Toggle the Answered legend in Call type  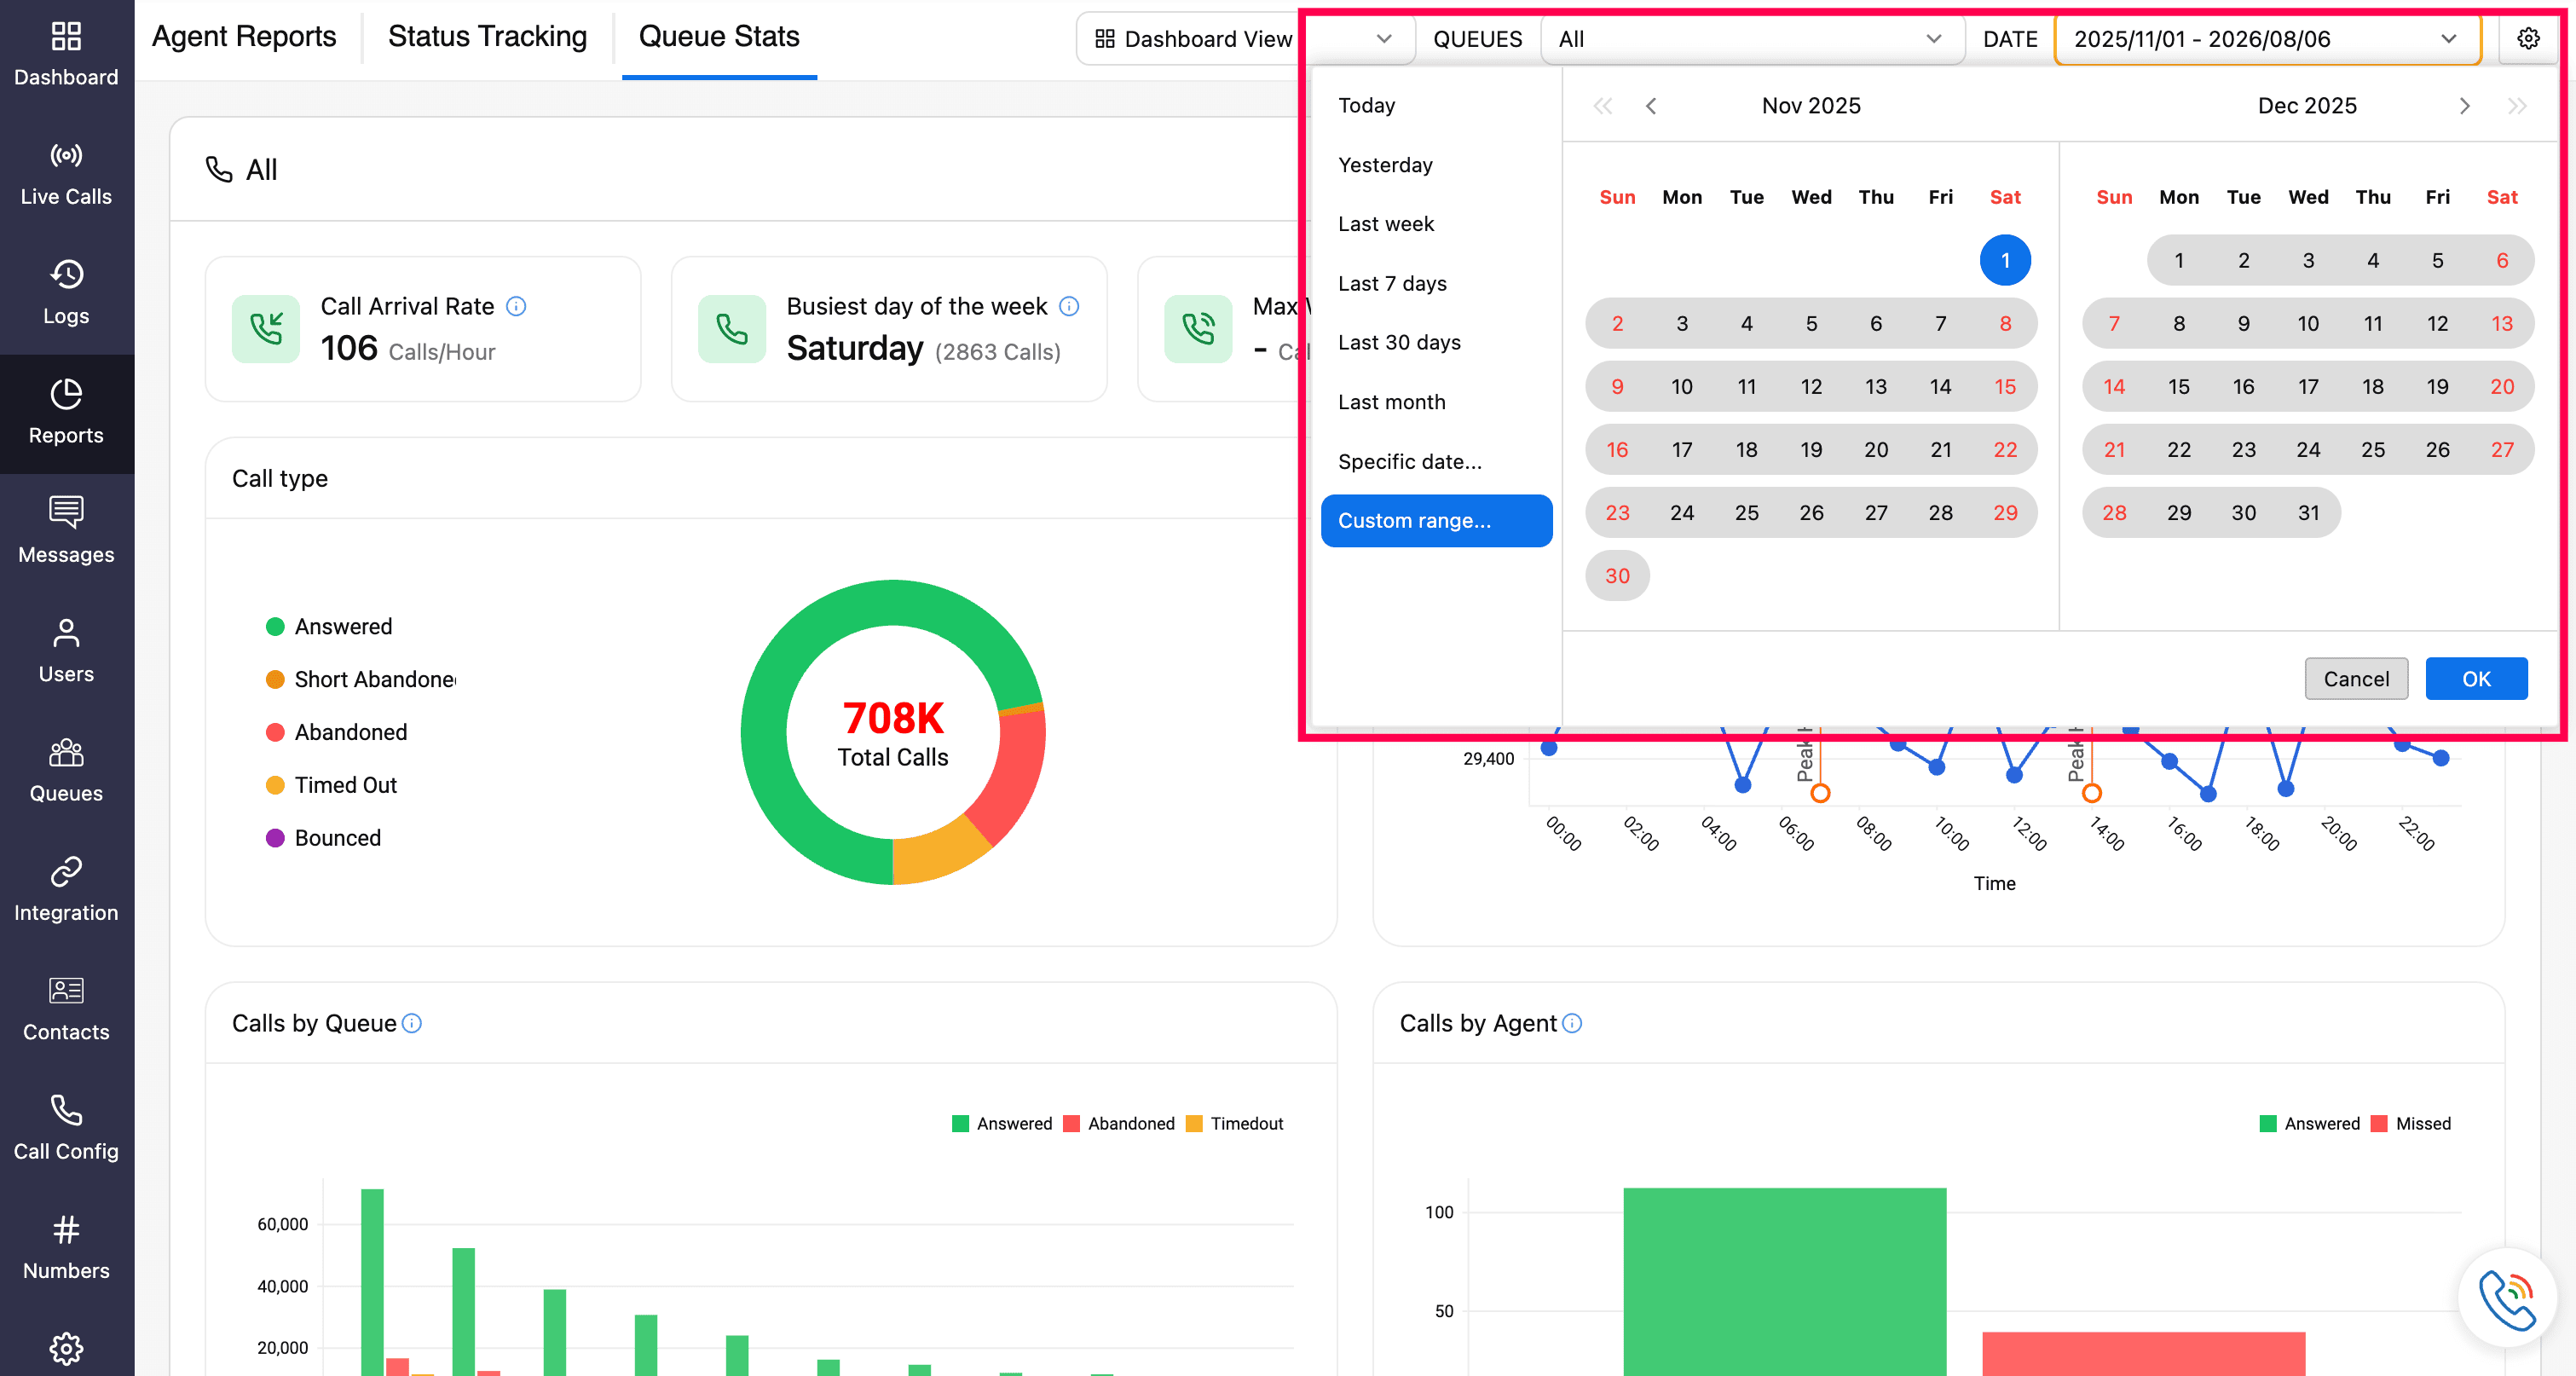click(x=329, y=626)
